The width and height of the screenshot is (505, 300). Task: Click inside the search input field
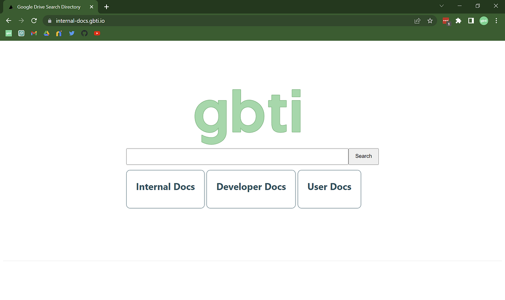click(x=237, y=156)
